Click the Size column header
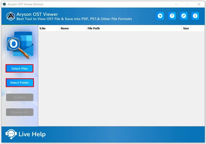 click(x=193, y=28)
